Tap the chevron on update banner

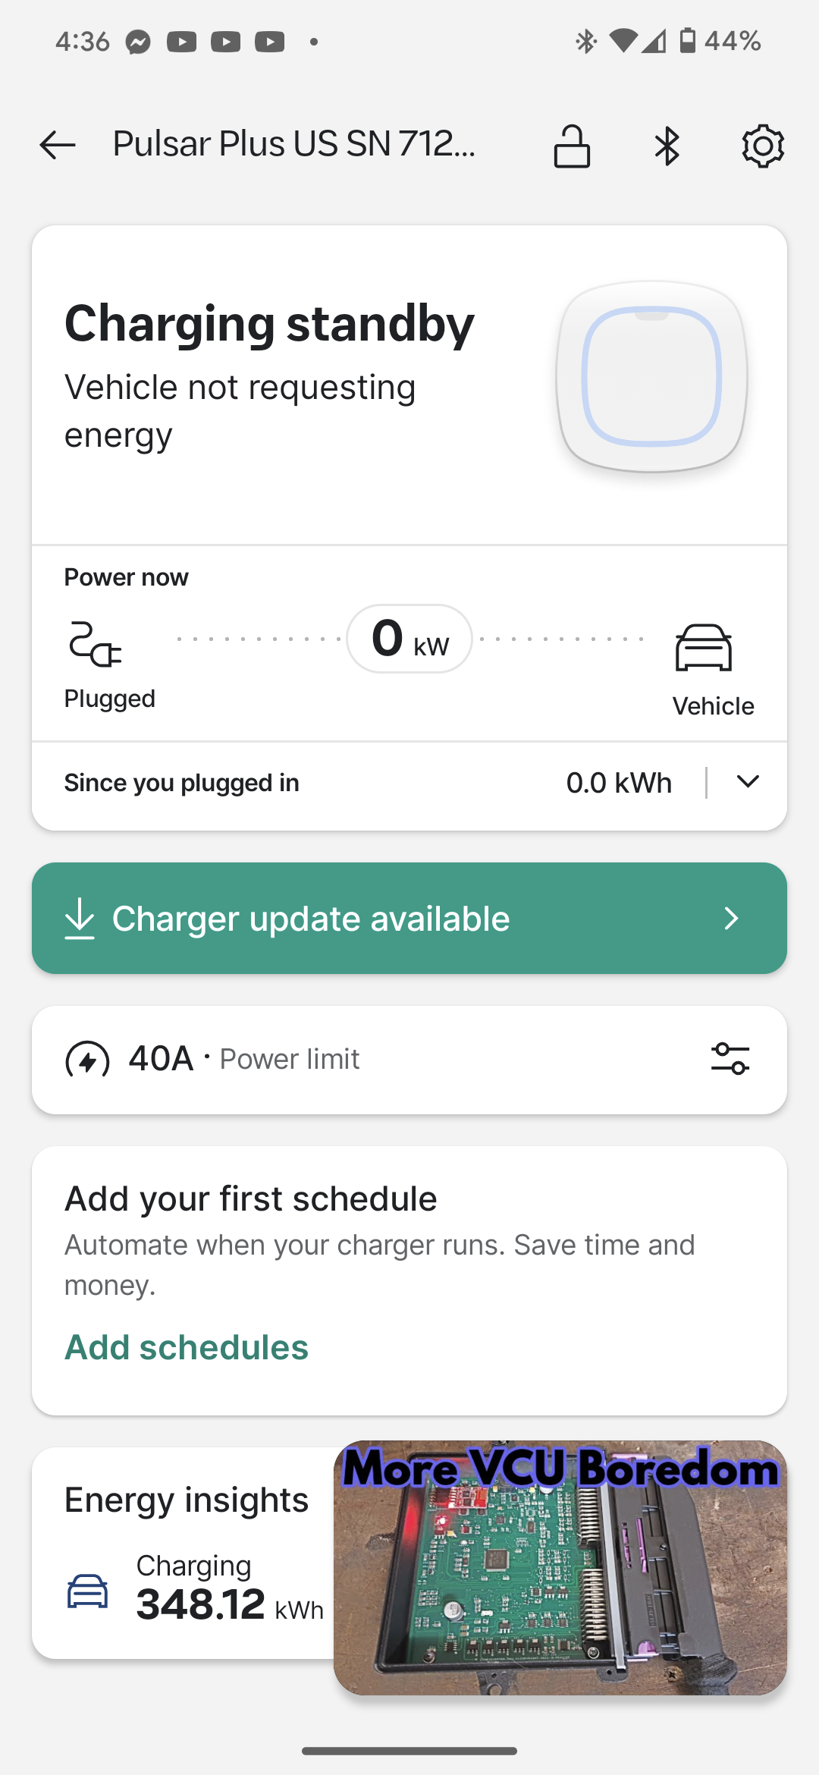click(731, 919)
